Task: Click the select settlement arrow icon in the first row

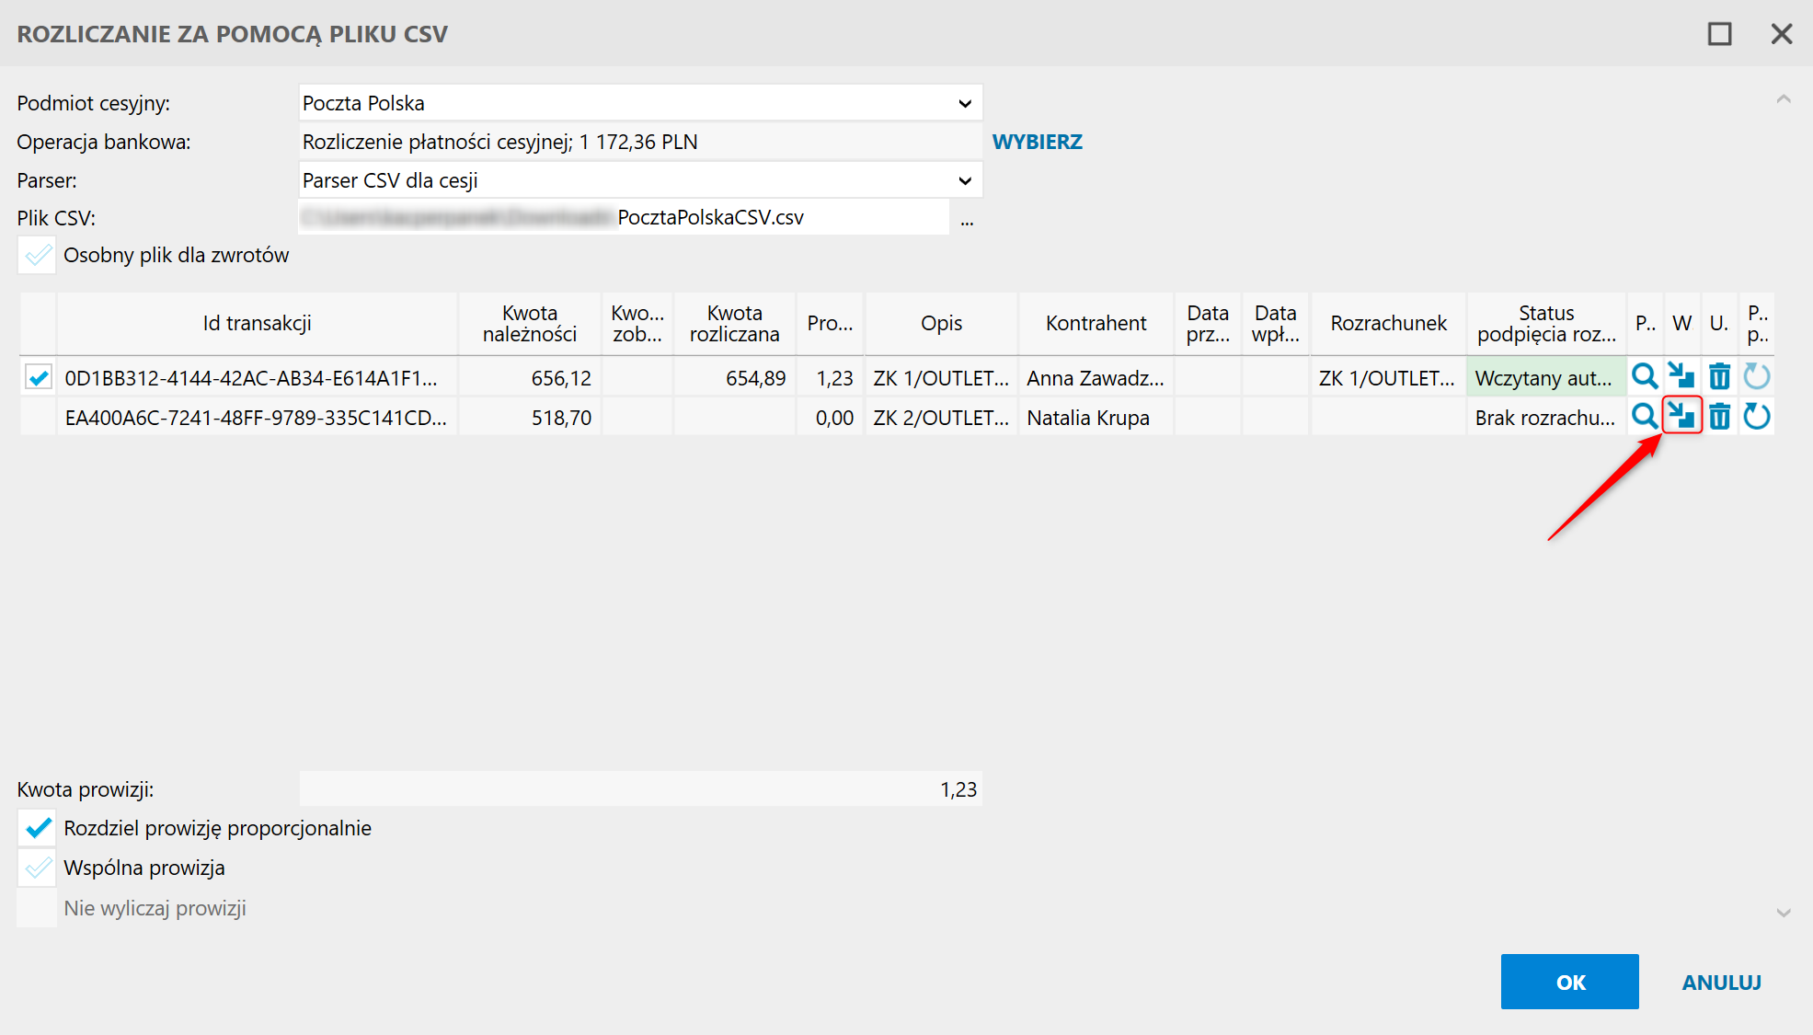Action: coord(1681,376)
